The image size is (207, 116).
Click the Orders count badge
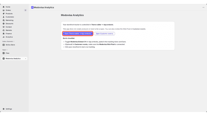tap(25, 10)
